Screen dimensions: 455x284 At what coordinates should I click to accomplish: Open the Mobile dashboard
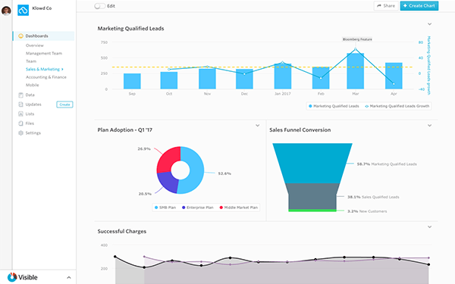(32, 85)
